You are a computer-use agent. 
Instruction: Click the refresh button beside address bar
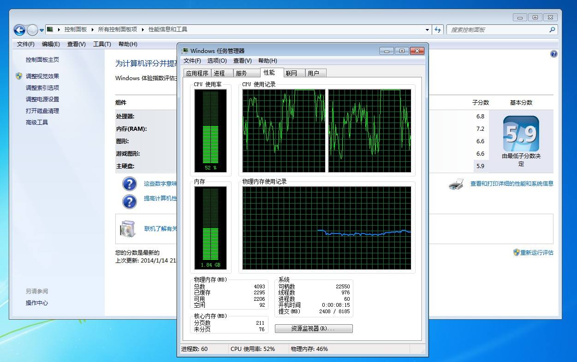pyautogui.click(x=438, y=29)
